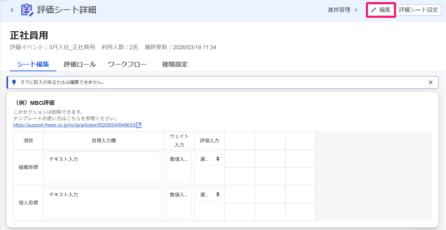Click the 利用人数：2名 text

click(120, 47)
